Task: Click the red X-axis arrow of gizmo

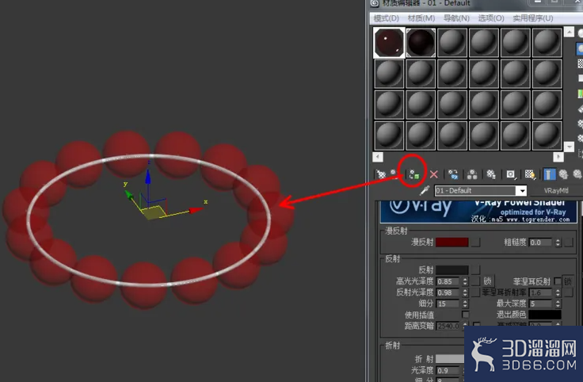Action: [196, 211]
